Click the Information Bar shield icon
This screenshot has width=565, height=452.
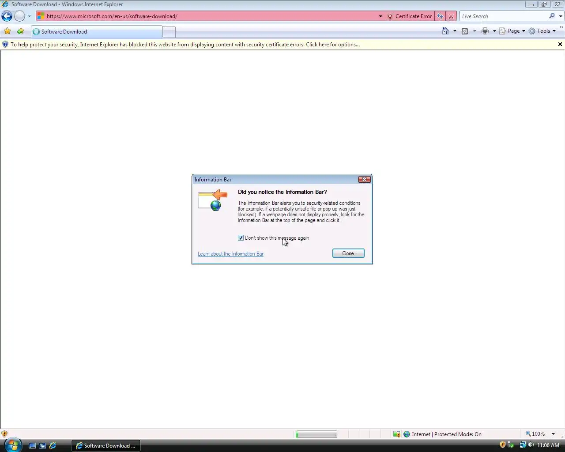tap(5, 44)
